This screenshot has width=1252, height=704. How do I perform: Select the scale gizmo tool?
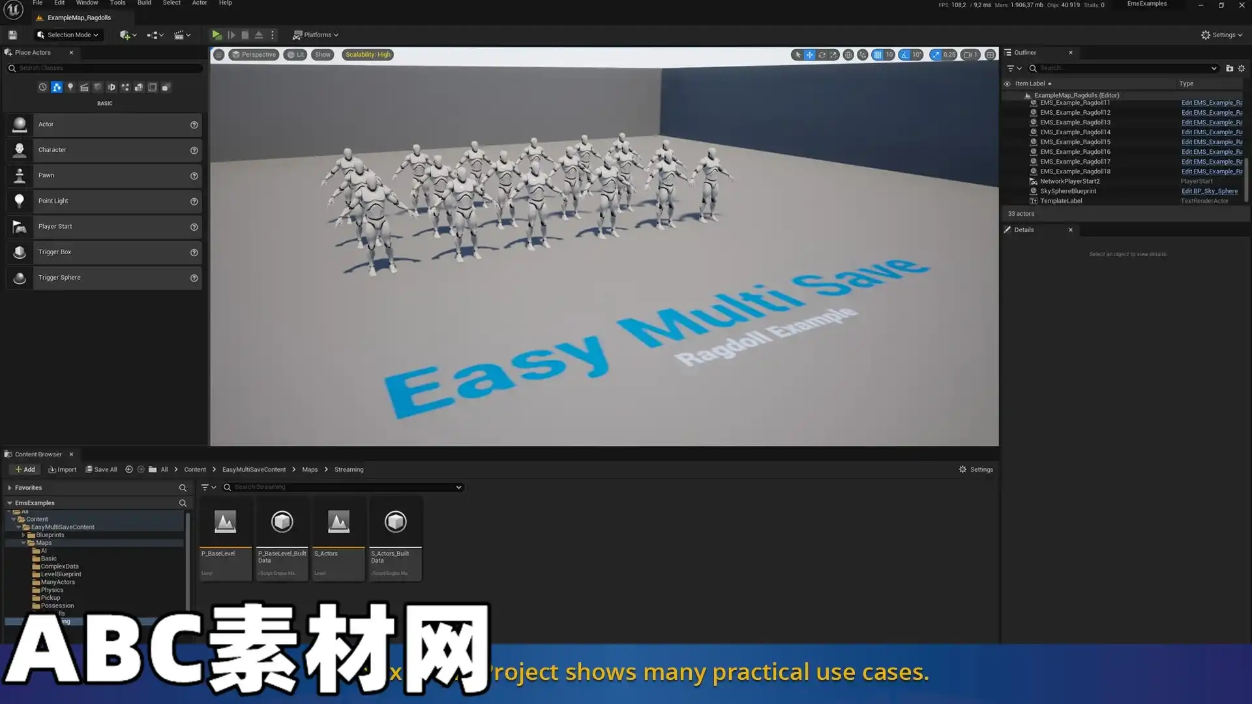pyautogui.click(x=833, y=55)
